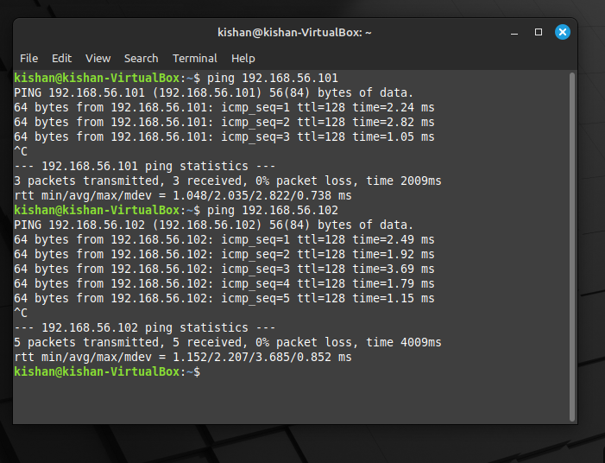Click the reply line with time=1.79 ms

pos(224,283)
